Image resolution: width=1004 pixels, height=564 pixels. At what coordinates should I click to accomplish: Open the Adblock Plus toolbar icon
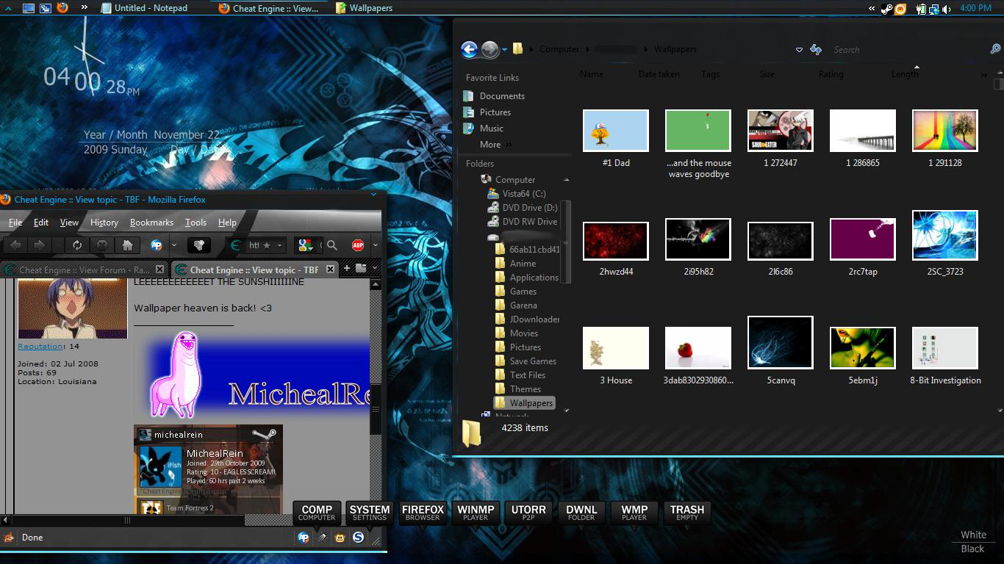click(358, 245)
